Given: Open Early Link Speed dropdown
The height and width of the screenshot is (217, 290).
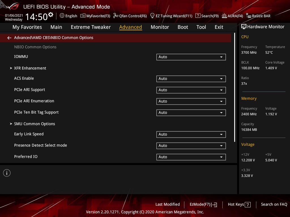Looking at the screenshot, I should (x=191, y=134).
